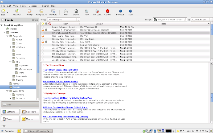The height and width of the screenshot is (133, 213).
Task: Open Tech Firms Seek $1 Billion link
Action: (x=68, y=98)
